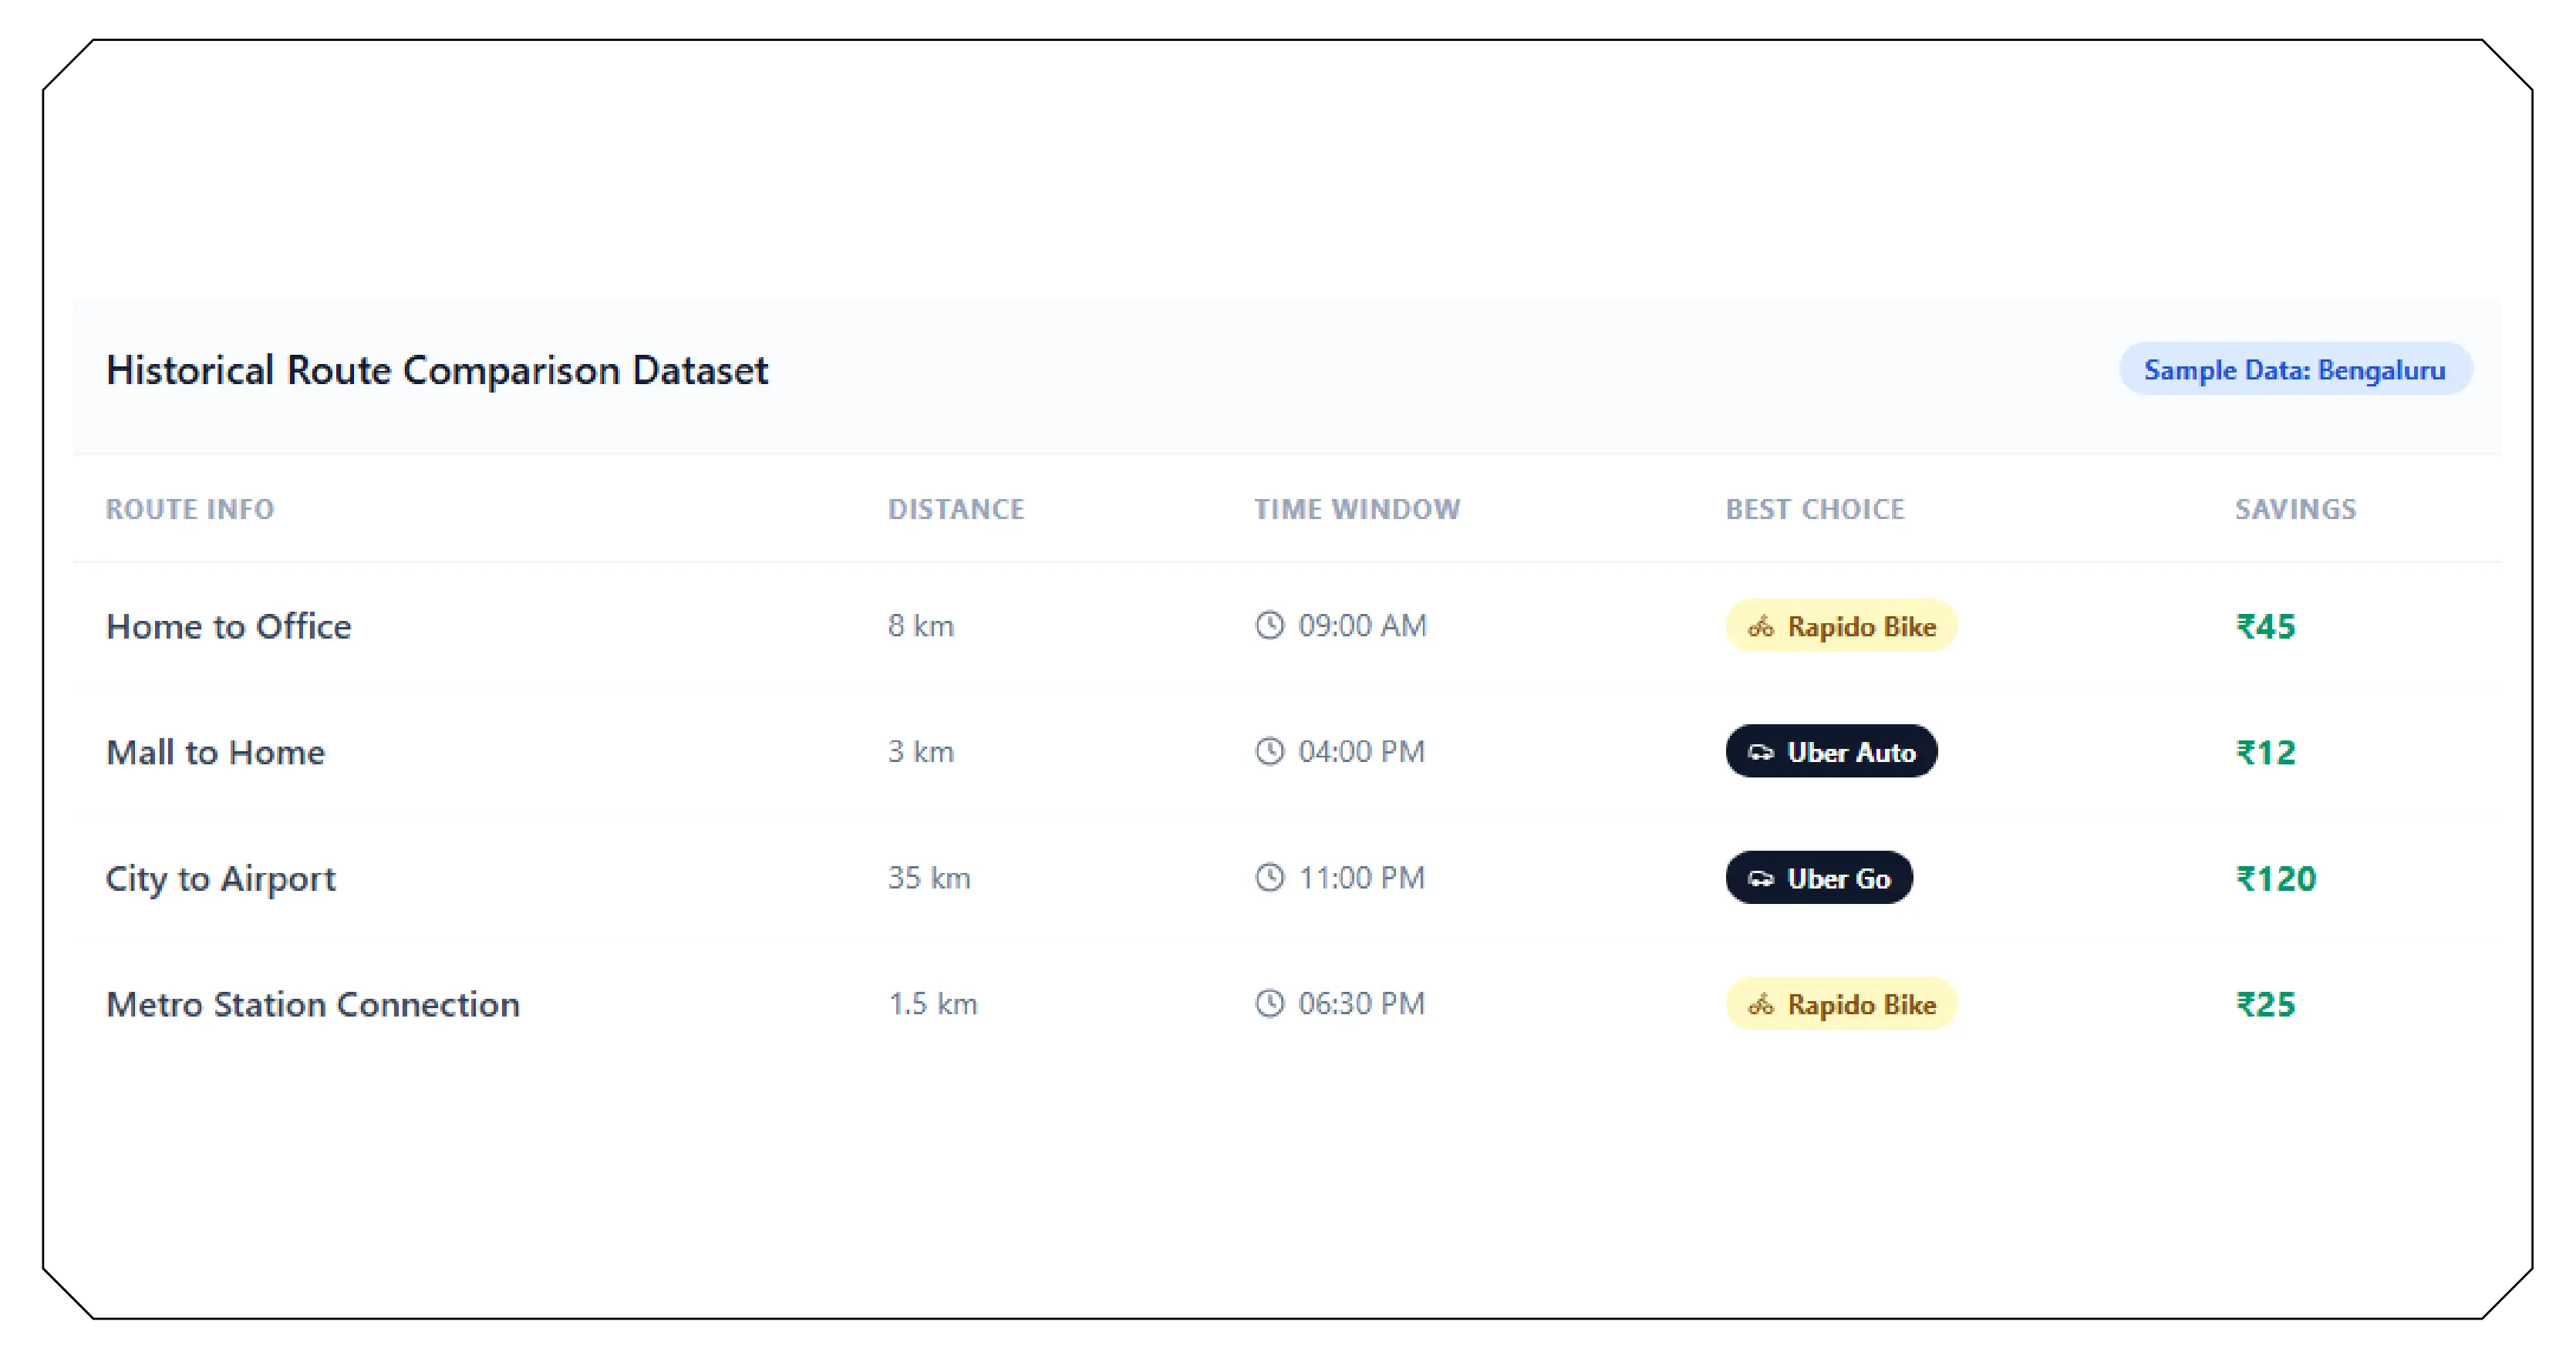The image size is (2576, 1359).
Task: Click the ₹120 savings amount
Action: (2276, 879)
